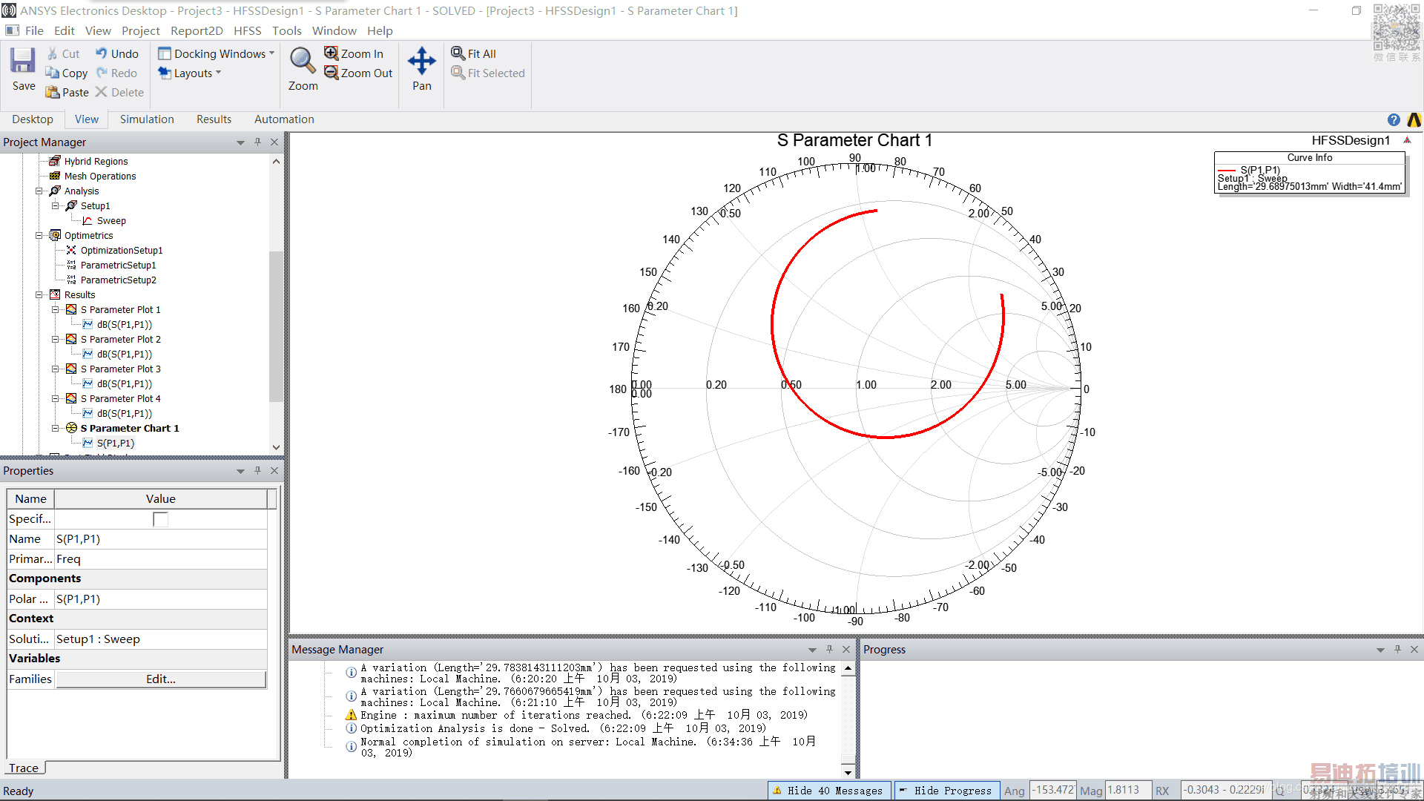Click the Zoom Out icon
1424x801 pixels.
(332, 73)
